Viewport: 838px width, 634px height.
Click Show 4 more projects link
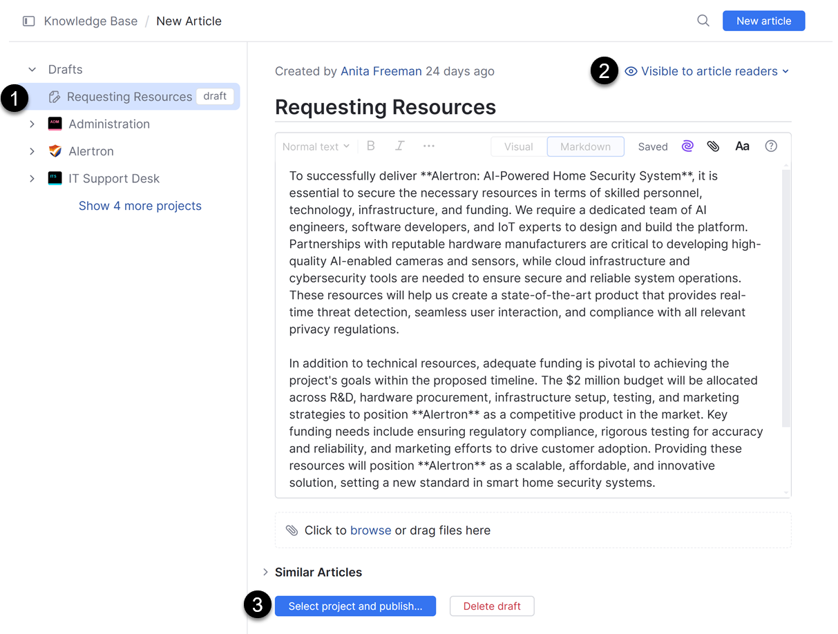(x=140, y=206)
